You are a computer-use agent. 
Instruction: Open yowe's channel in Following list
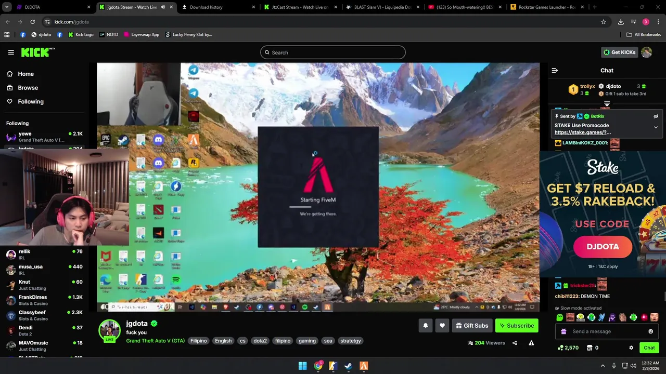pos(44,137)
